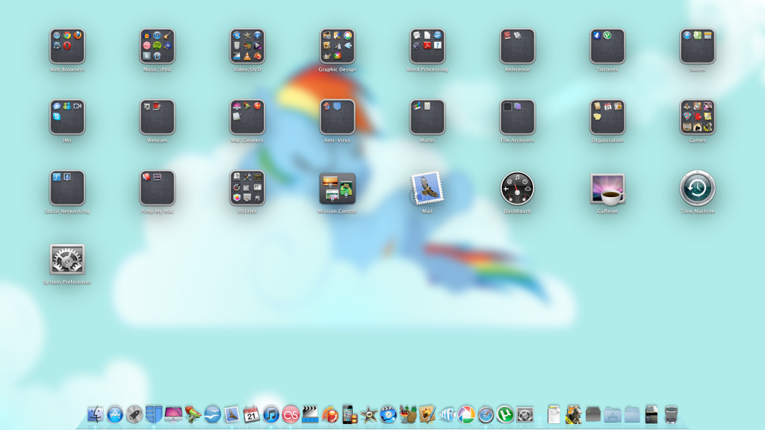Open the orange swirl app in Dock
The image size is (765, 430).
pos(329,414)
